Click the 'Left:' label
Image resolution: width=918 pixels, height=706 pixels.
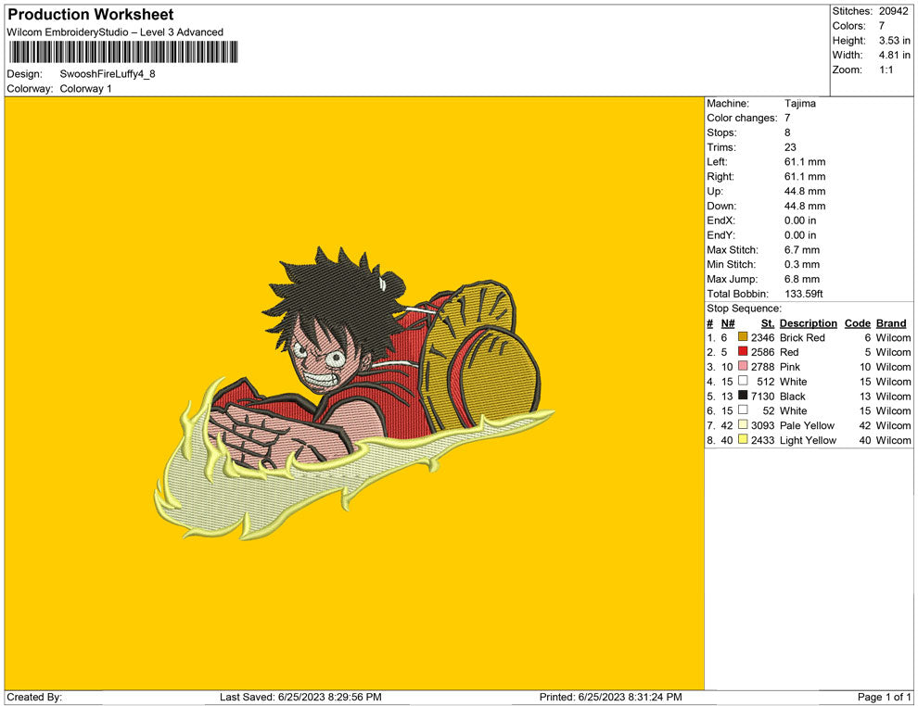[x=717, y=162]
